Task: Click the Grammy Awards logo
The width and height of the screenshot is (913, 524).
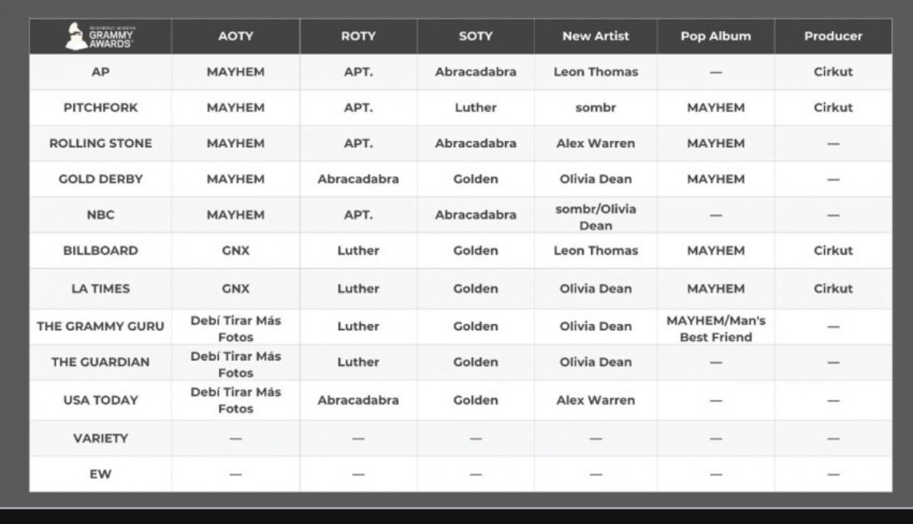Action: [x=100, y=36]
